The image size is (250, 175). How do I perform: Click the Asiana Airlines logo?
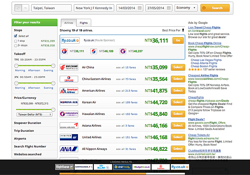(x=69, y=125)
